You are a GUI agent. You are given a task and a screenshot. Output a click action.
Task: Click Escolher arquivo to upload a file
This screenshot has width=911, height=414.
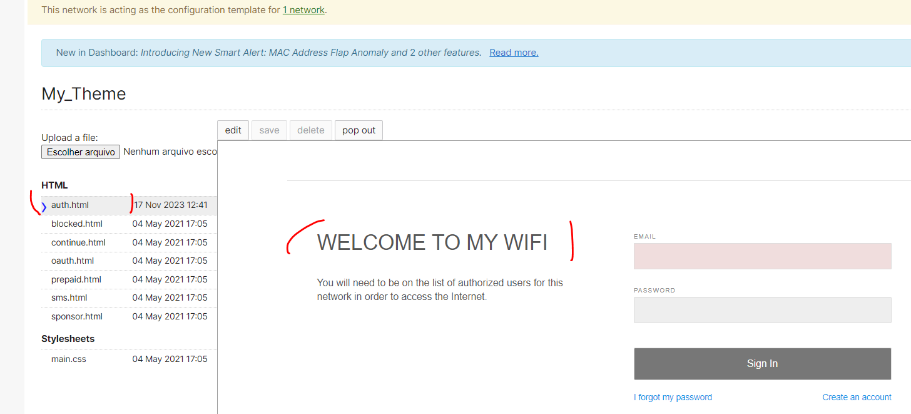tap(80, 152)
